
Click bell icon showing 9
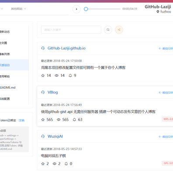(70, 76)
